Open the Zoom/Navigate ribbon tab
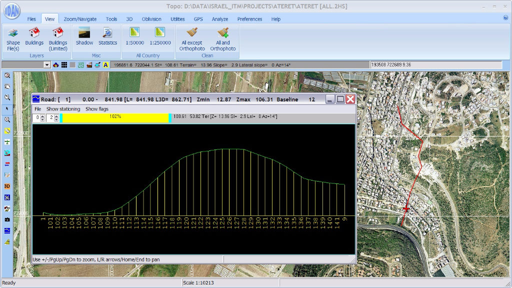The width and height of the screenshot is (512, 288). coord(80,19)
